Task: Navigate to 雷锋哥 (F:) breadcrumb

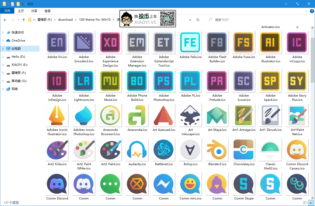Action: (45, 20)
